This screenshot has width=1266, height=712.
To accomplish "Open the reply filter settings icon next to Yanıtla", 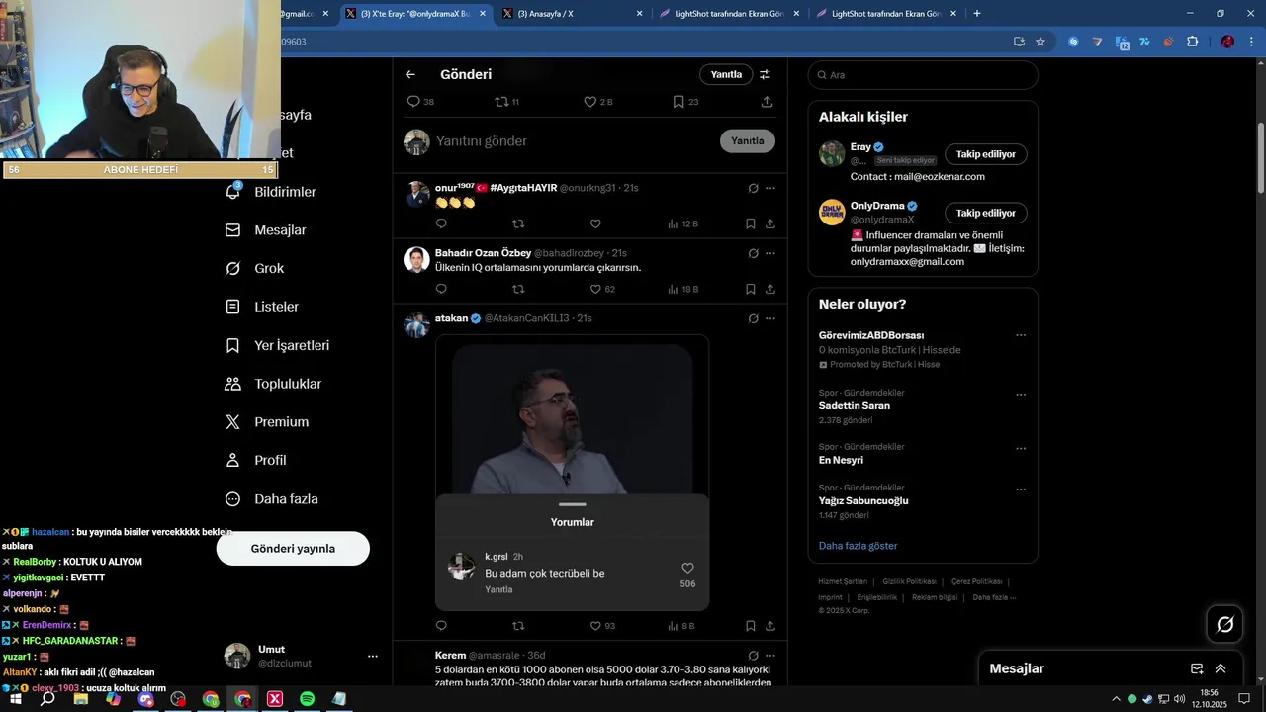I will (765, 74).
